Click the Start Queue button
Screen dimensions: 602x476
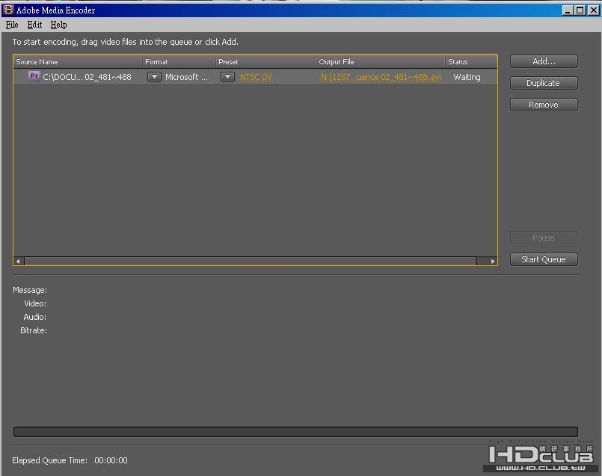click(x=544, y=259)
